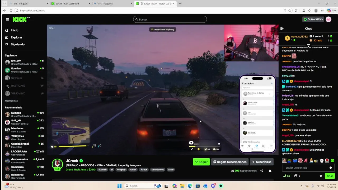Open the Grand Theft Auto V (GTA) category link
The image size is (338, 190).
tap(81, 170)
